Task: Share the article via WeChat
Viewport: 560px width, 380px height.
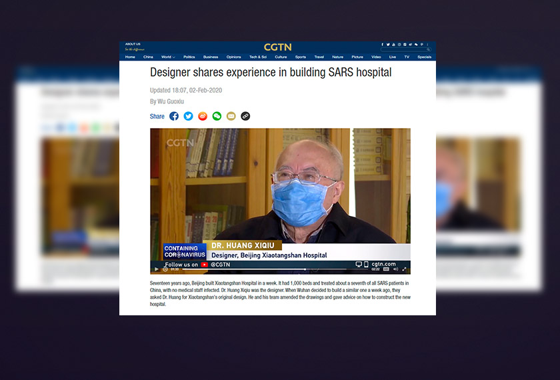Action: [217, 116]
